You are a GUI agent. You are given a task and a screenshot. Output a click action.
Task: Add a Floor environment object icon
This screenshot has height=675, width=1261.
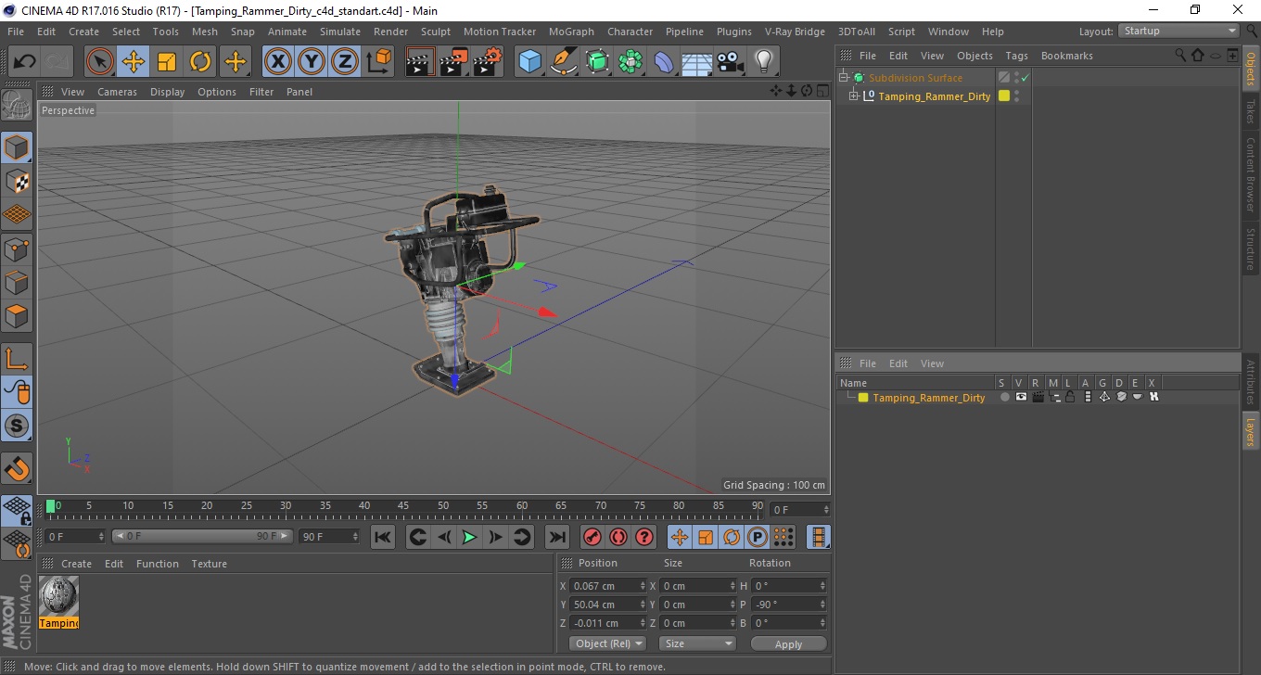696,62
